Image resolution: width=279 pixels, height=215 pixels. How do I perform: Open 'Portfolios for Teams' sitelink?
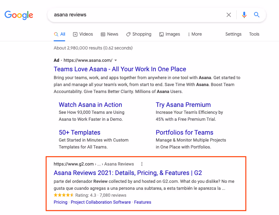click(184, 132)
